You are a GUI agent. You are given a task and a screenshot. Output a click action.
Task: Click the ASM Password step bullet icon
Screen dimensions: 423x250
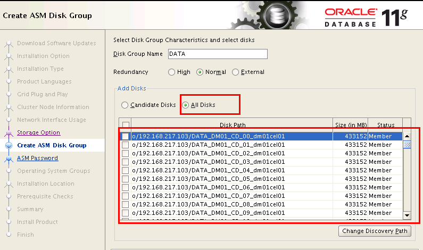click(9, 159)
